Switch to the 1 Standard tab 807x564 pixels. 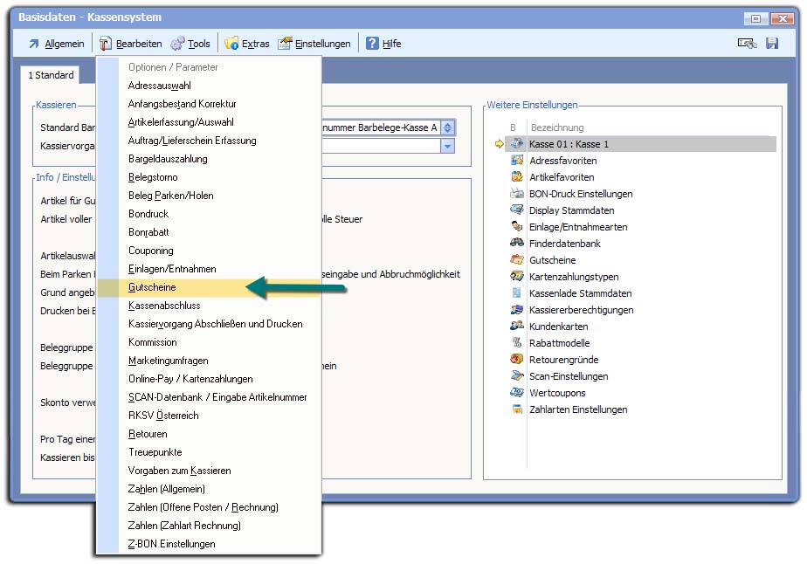tap(51, 76)
